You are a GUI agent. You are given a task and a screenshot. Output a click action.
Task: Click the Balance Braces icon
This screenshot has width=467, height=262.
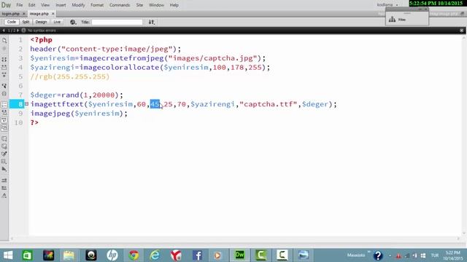point(4,94)
